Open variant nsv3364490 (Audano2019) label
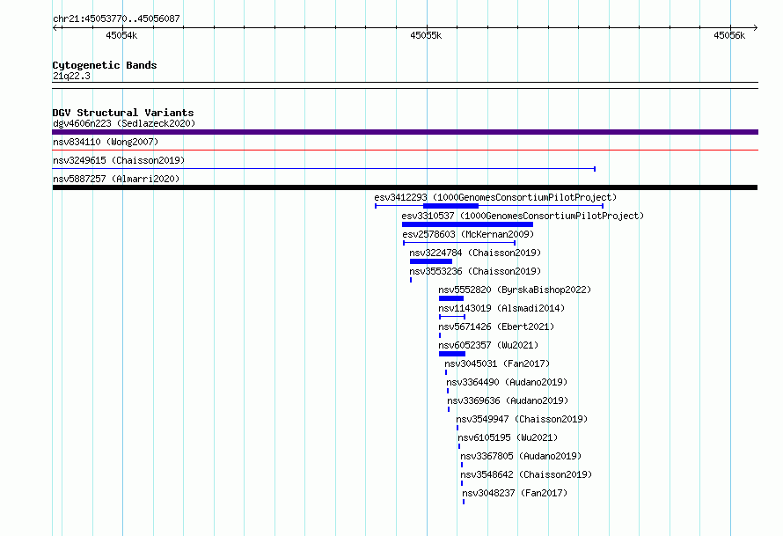Viewport: 783px width, 536px height. [x=507, y=382]
